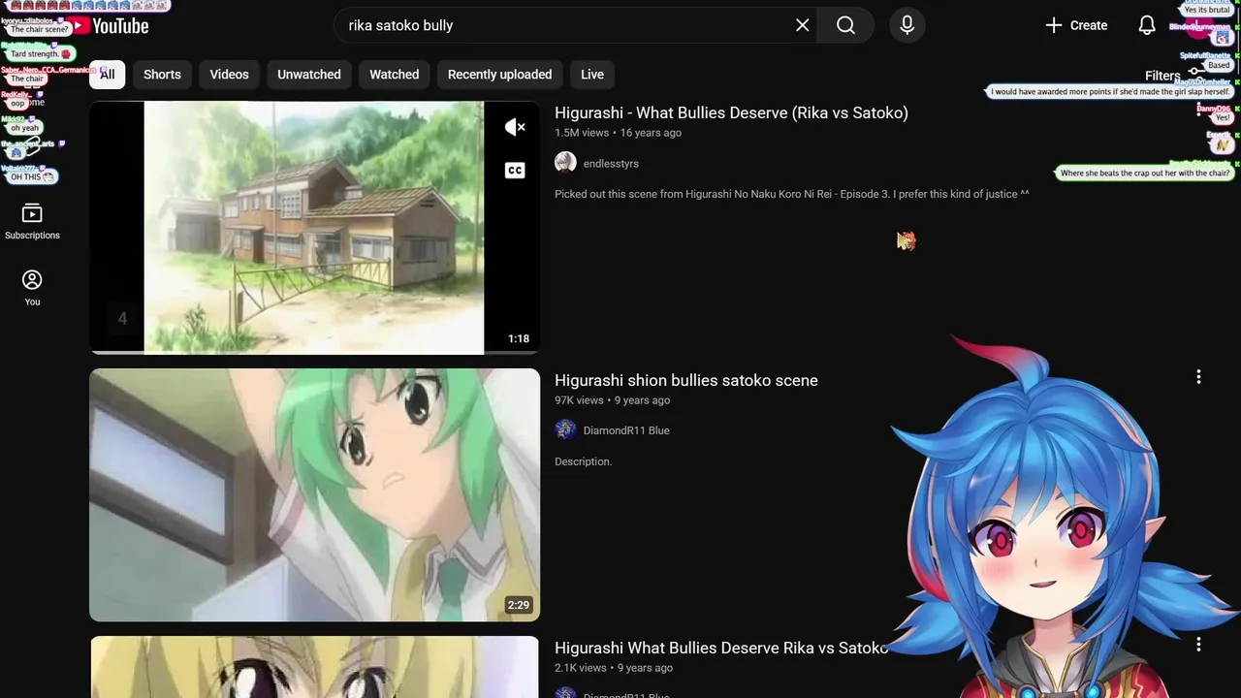Visit the endlesstyrs channel name

pyautogui.click(x=611, y=164)
